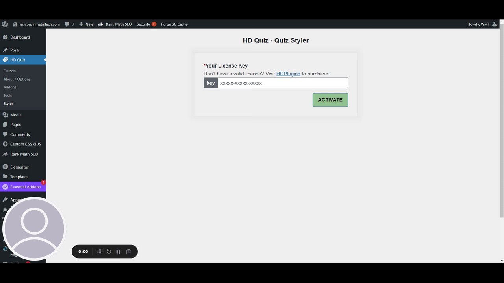Click the Essential Addons red badge 1

click(x=43, y=182)
